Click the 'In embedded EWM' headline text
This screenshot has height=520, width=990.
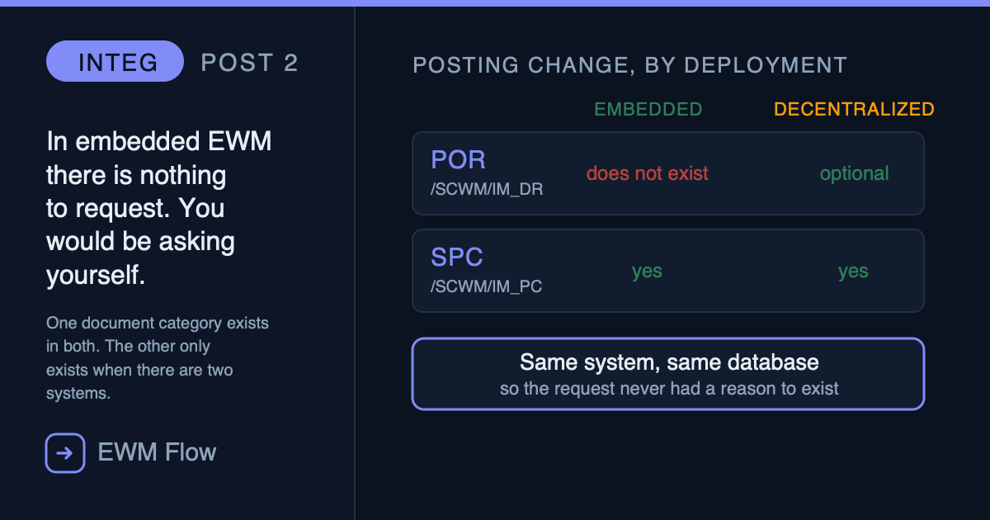pos(159,209)
